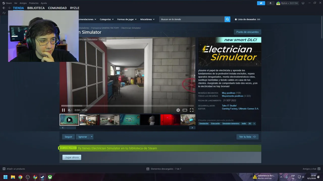
Task: Click Jugar ahora button
Action: click(x=72, y=157)
